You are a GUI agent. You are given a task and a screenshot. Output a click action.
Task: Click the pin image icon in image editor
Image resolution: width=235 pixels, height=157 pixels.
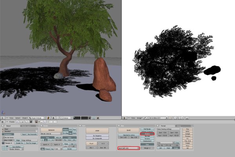[x=145, y=118]
